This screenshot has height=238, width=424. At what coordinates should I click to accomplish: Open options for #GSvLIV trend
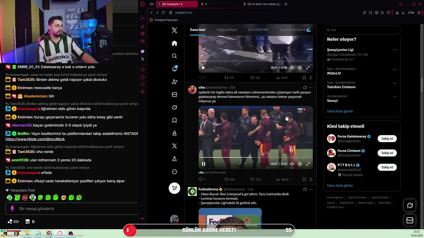(x=395, y=69)
